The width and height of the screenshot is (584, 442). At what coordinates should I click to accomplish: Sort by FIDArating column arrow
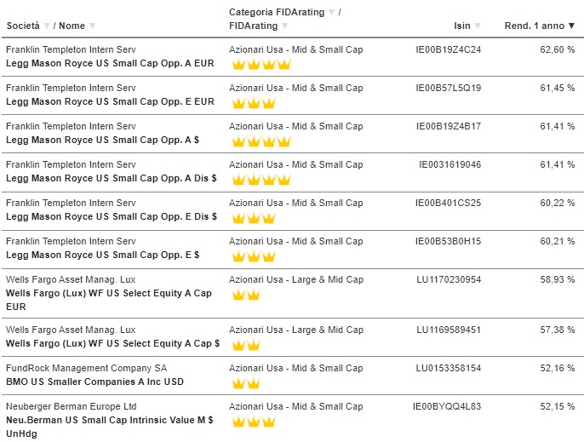(285, 26)
